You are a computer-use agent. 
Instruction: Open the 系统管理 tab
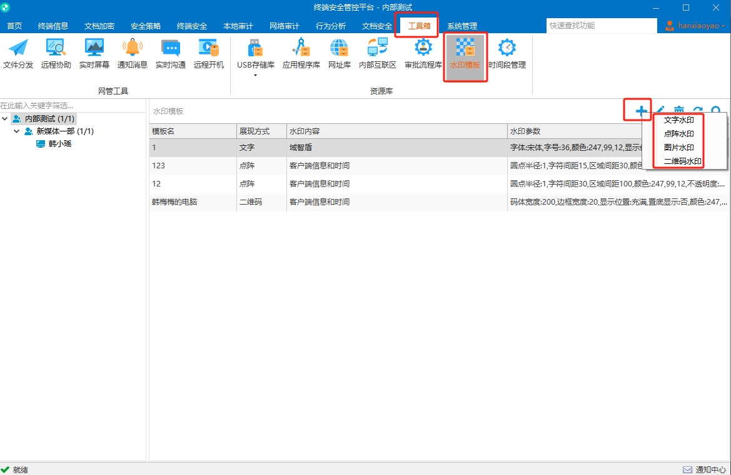click(462, 26)
